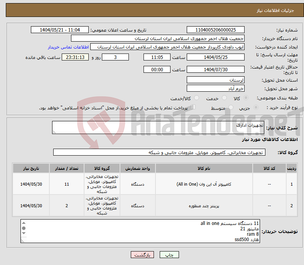
Task: Click the deadline time field 11:05
Action: tap(157, 57)
